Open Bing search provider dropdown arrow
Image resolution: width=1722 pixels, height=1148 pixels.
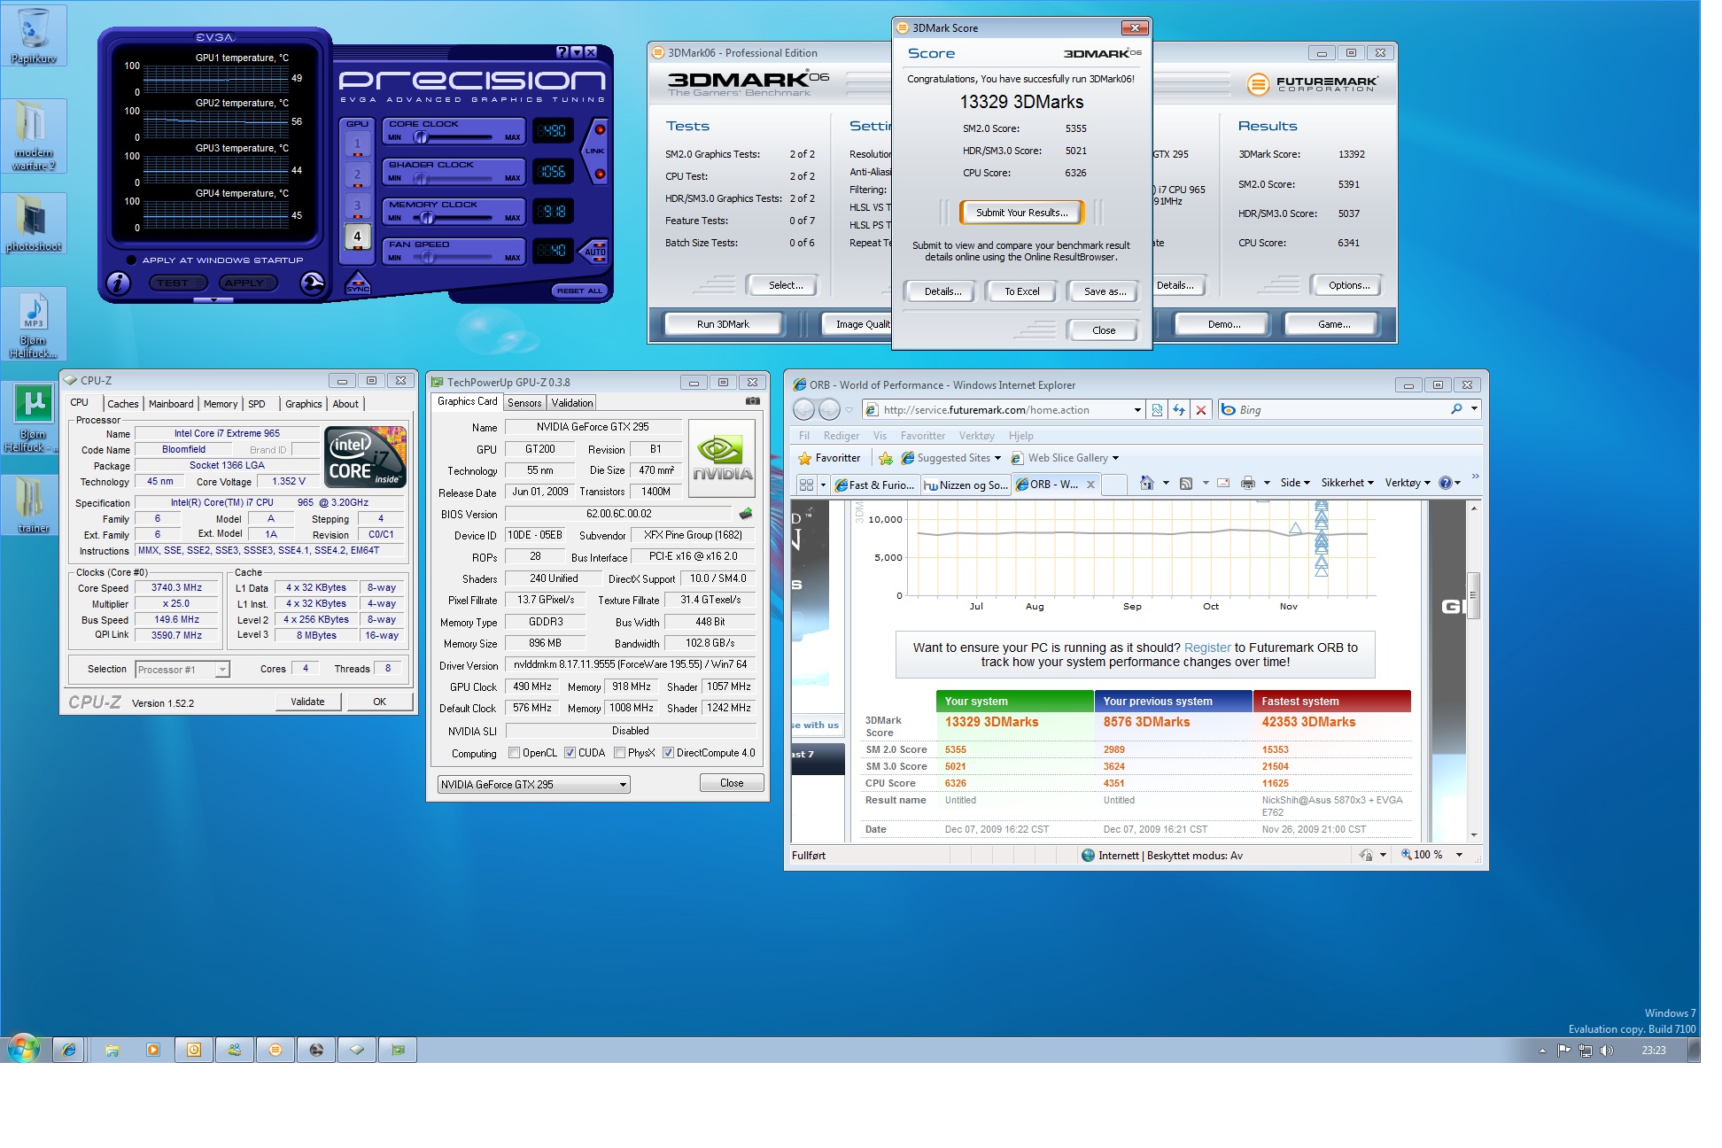point(1474,409)
